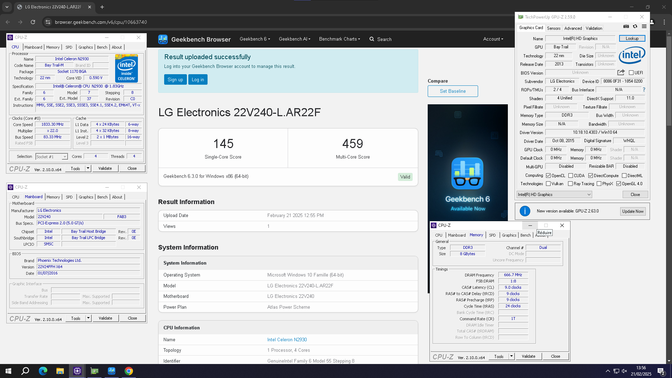Close the LG Electronics browser tab
The height and width of the screenshot is (378, 672).
[x=90, y=7]
